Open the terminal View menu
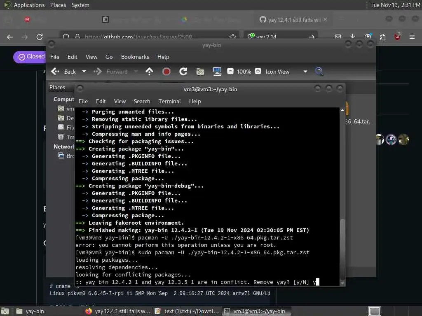The image size is (422, 316). [x=120, y=101]
